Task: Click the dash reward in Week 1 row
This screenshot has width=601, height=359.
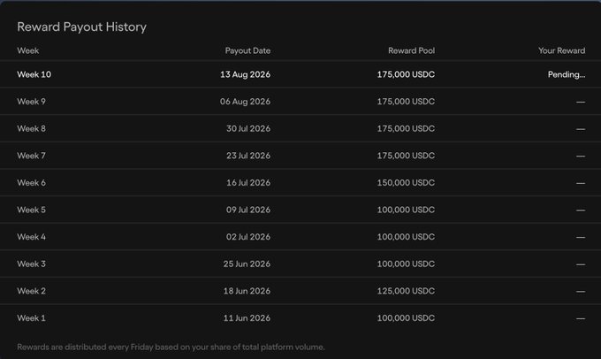Action: coord(581,318)
